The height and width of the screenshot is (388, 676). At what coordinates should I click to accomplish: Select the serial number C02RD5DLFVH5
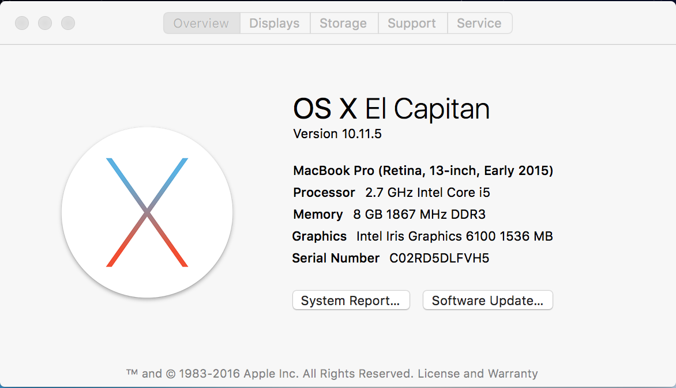[439, 258]
